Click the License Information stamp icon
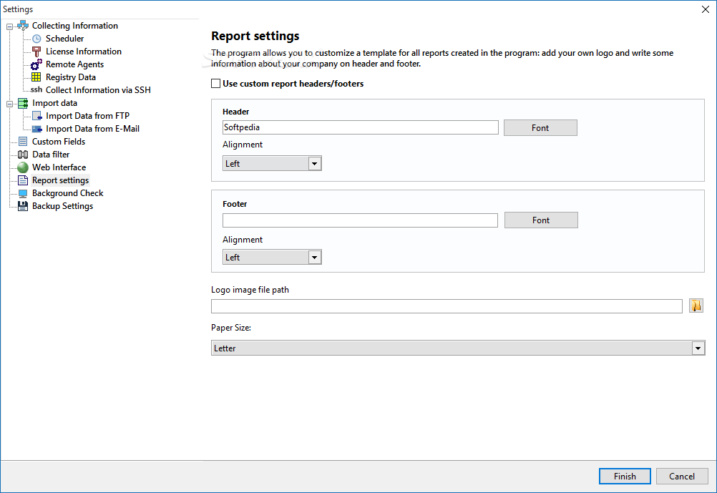Screen dimensions: 717x493 [36, 52]
